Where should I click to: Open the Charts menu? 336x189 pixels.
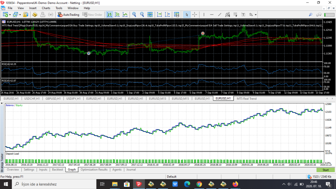pos(46,8)
